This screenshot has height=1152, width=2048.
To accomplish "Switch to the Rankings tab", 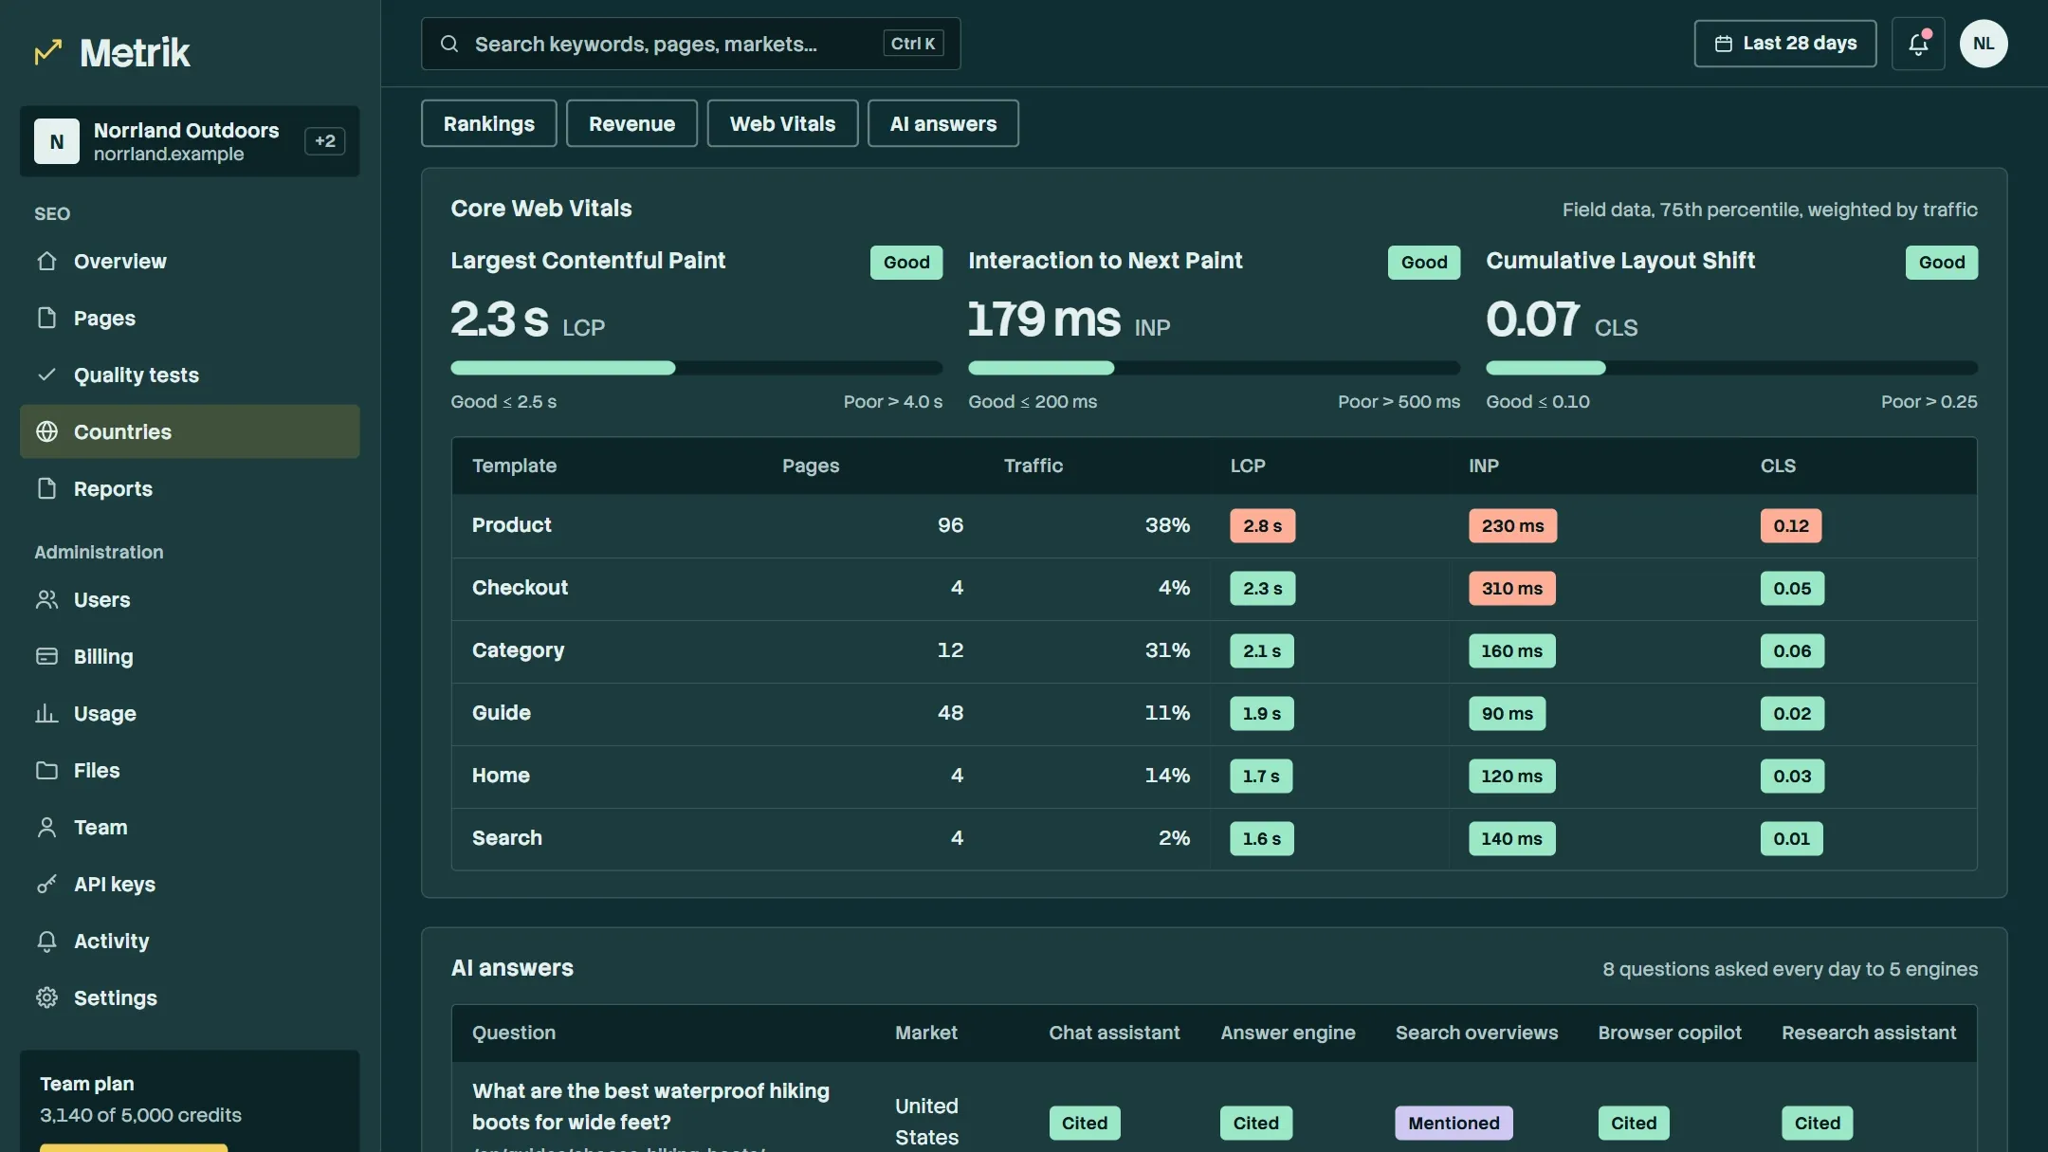I will (488, 123).
